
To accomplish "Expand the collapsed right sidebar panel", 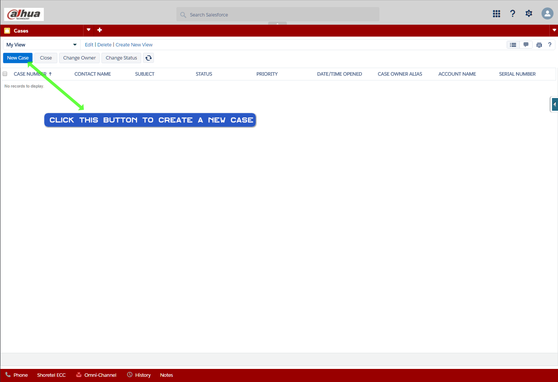I will pyautogui.click(x=554, y=104).
